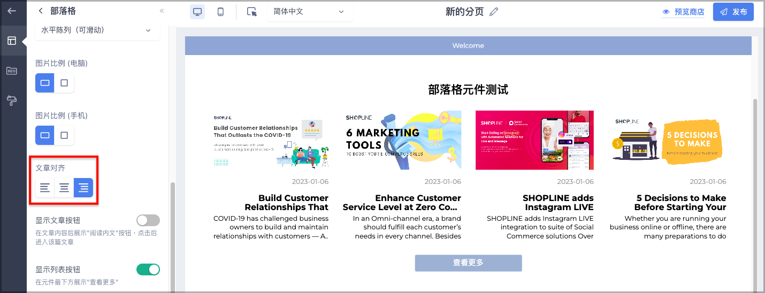Turn on the 显示文章按钮 switch
765x293 pixels.
(x=148, y=220)
